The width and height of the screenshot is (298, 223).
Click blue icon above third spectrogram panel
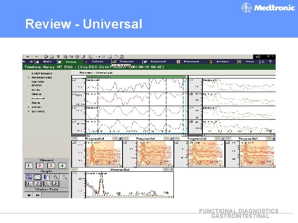coord(223,139)
